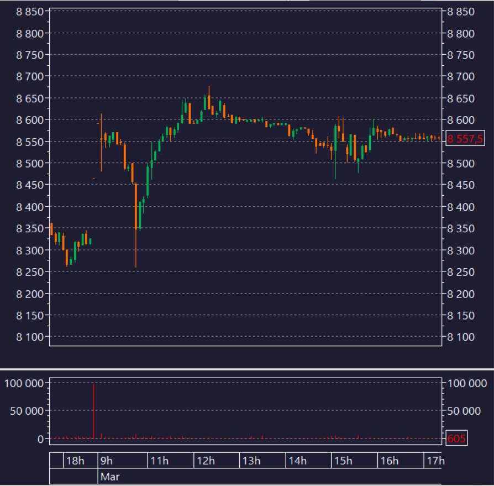Click 8 750 on the right price axis
The height and width of the screenshot is (486, 494).
461,55
